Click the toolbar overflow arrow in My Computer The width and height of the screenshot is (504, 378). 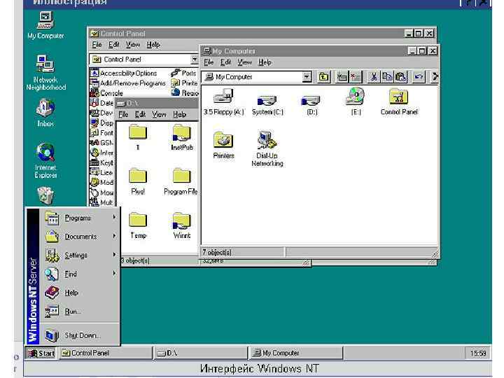pyautogui.click(x=435, y=77)
